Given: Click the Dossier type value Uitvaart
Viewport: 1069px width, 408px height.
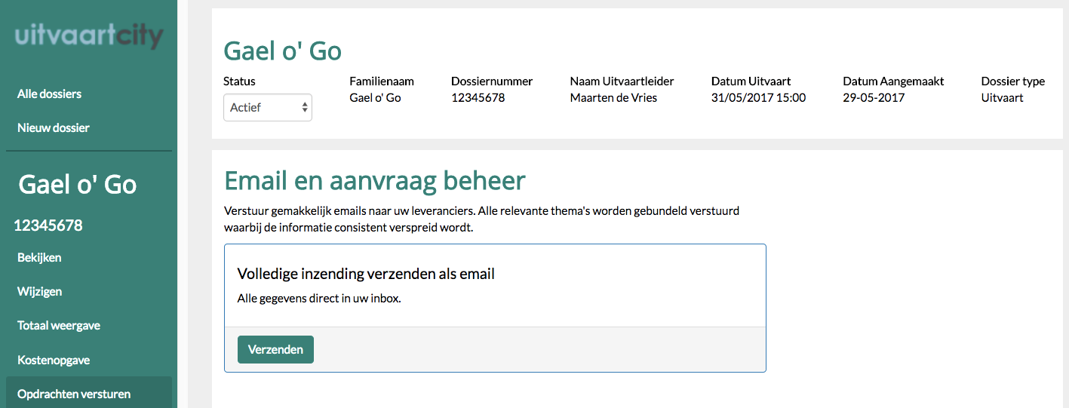Looking at the screenshot, I should pos(1002,97).
